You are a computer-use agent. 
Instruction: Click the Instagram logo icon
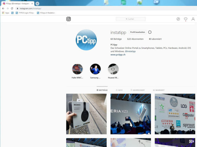(x=69, y=19)
